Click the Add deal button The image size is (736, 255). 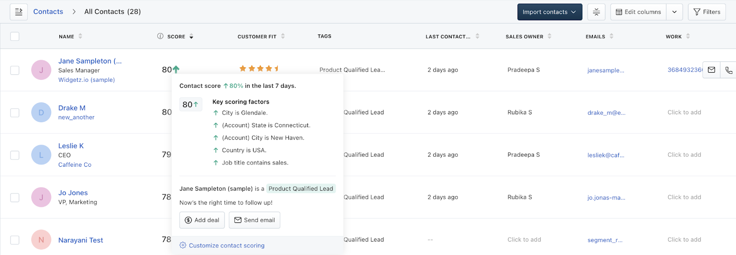click(x=202, y=220)
